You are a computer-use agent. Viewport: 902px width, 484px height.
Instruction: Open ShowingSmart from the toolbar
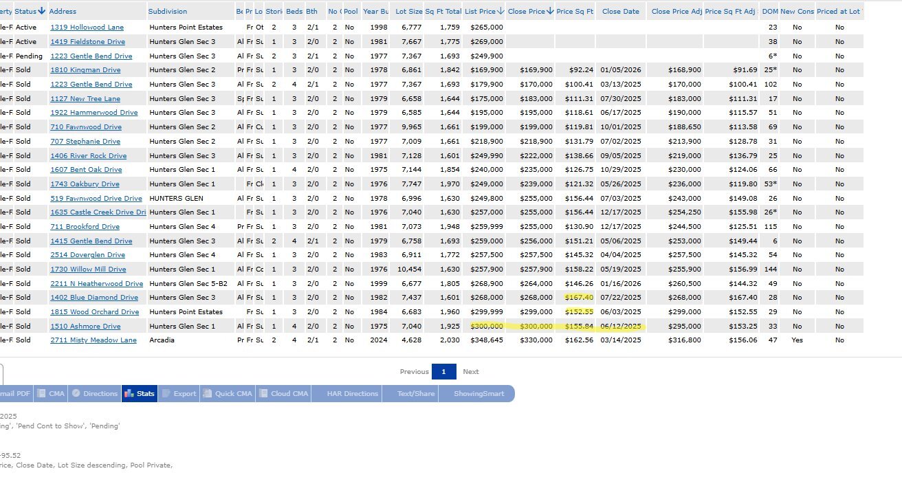478,394
